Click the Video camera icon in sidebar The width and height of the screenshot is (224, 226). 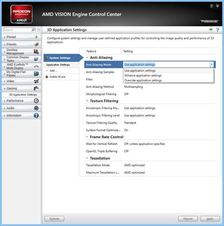[x=36, y=81]
